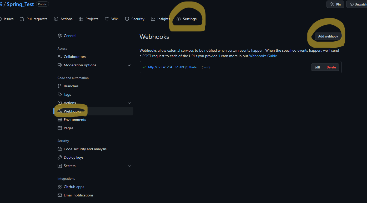Click the Branches git-branch icon

click(x=60, y=86)
